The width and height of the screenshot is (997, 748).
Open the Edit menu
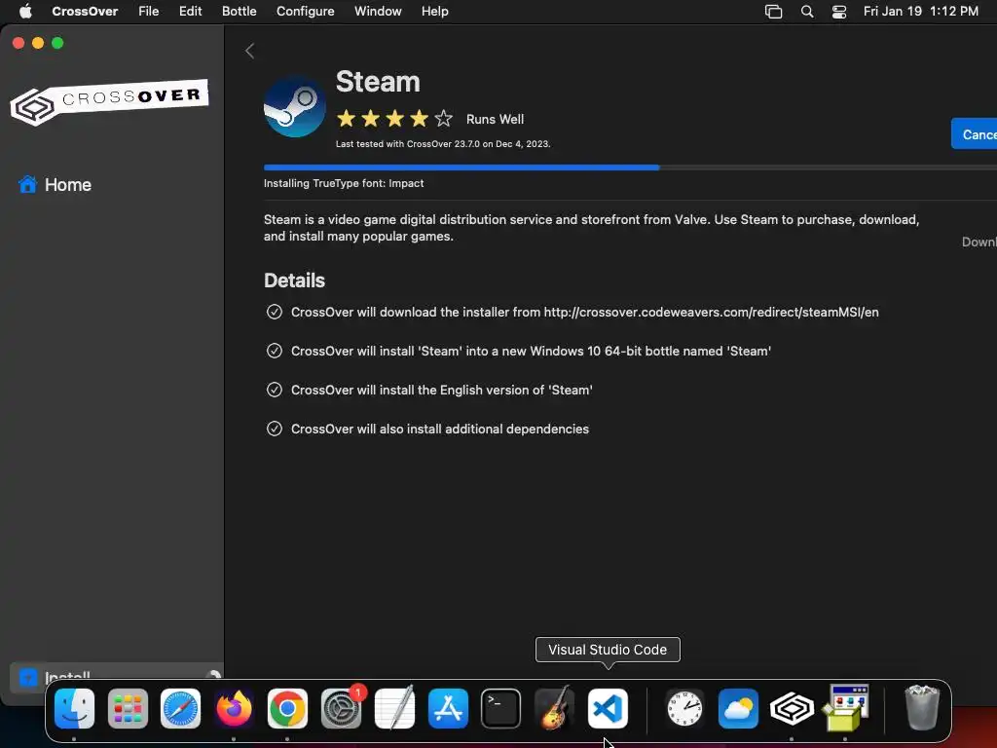point(190,11)
